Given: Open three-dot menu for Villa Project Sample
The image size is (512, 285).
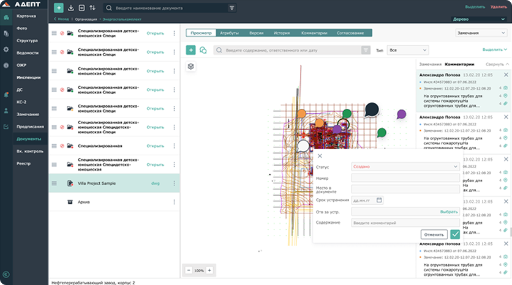Looking at the screenshot, I should tap(175, 183).
